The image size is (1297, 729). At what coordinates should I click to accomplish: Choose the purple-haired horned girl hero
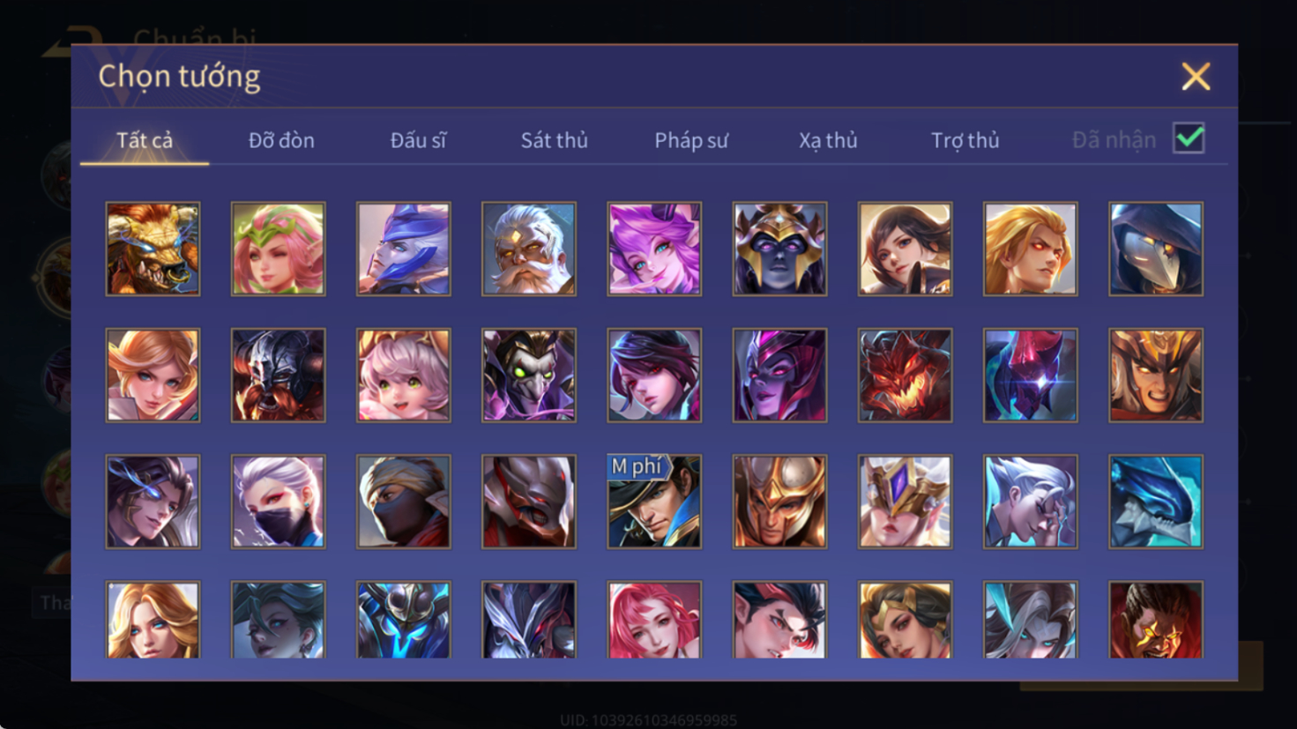pos(654,249)
